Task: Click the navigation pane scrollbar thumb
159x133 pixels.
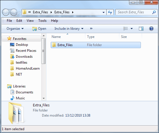Action: click(44, 51)
